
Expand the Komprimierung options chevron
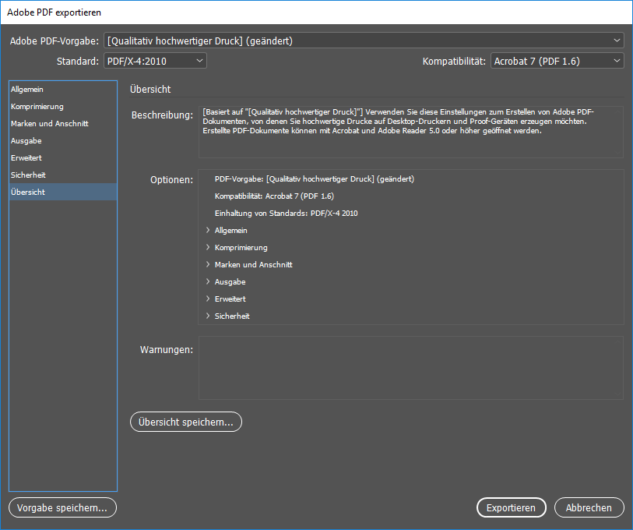(208, 247)
